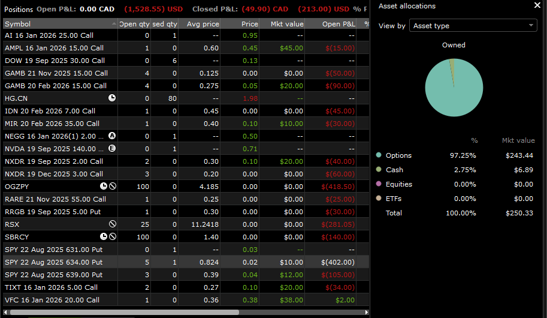Select NXDR 19 Sep 2025 2.00 Call

point(54,161)
